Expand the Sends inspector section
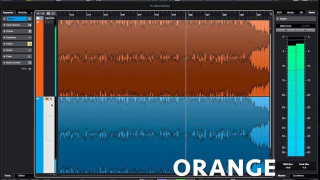This screenshot has height=180, width=320. [4, 50]
